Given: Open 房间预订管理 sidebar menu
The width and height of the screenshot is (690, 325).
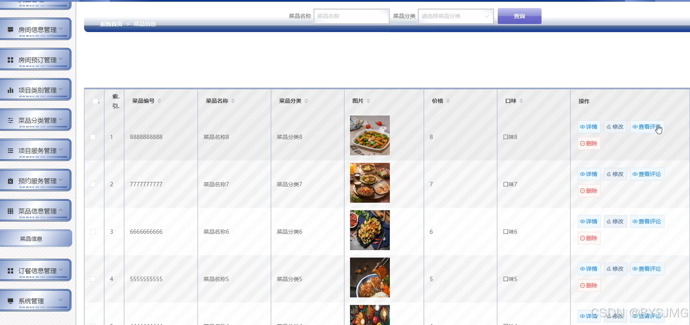Looking at the screenshot, I should click(x=35, y=60).
